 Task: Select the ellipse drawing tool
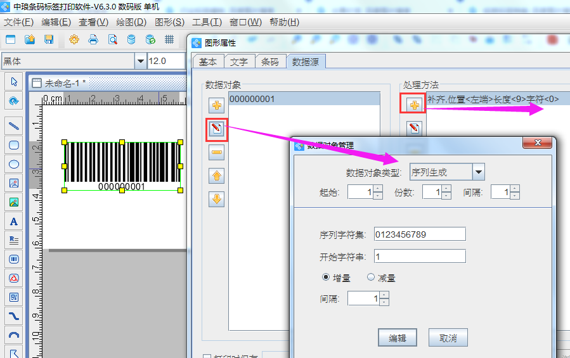(x=13, y=164)
